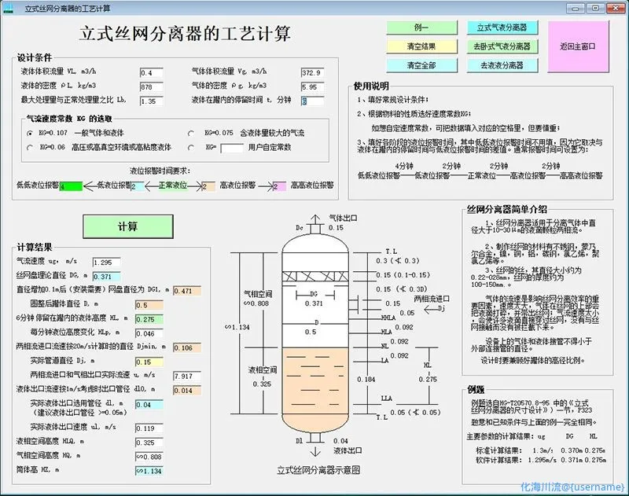Click the 液体出口 arrow below the vessel
This screenshot has height=496, width=629.
(315, 450)
